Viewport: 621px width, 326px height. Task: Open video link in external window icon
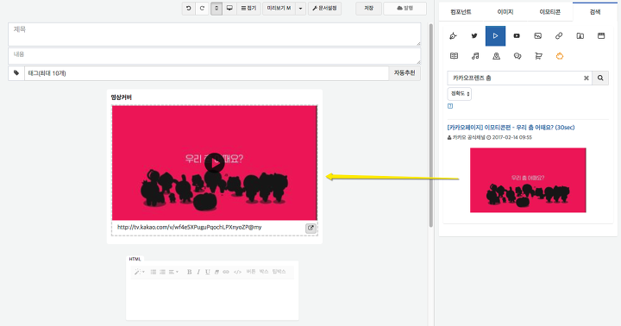(x=310, y=229)
